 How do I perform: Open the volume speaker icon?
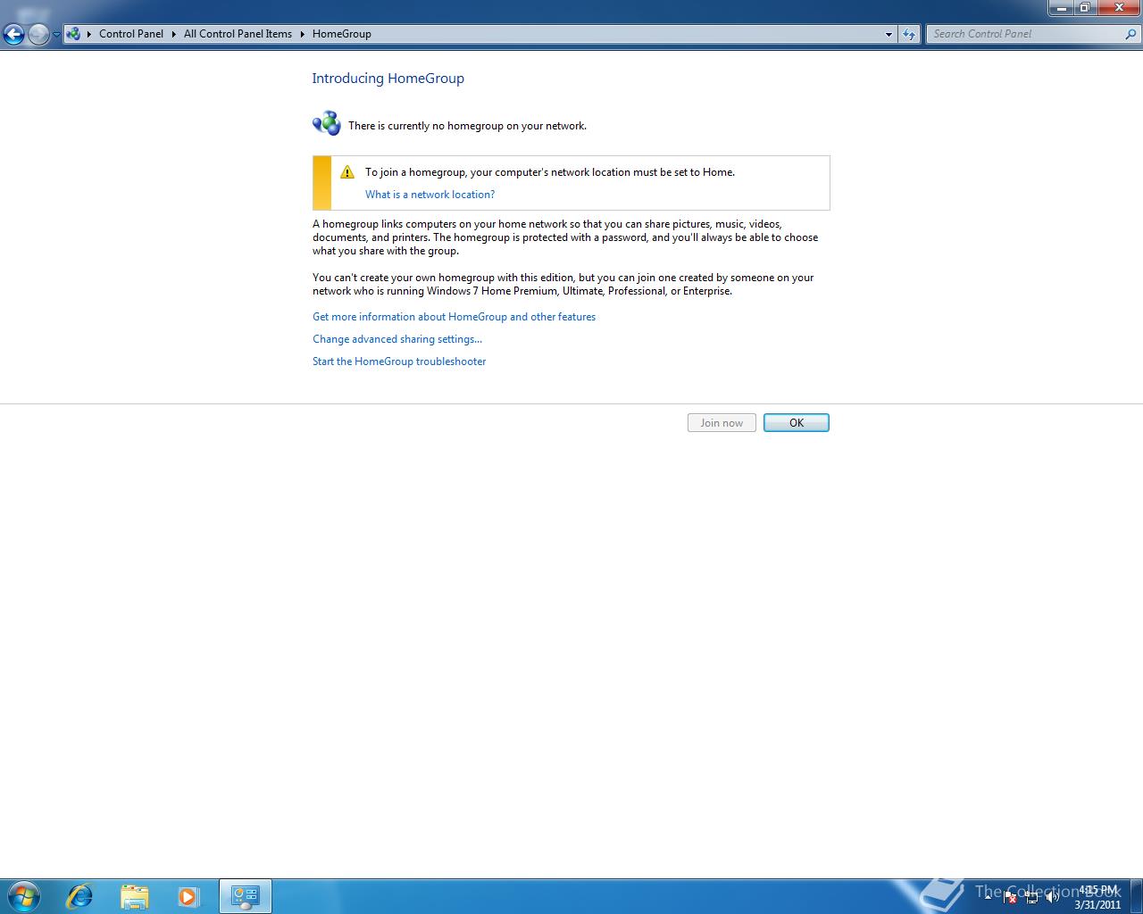pyautogui.click(x=1053, y=898)
